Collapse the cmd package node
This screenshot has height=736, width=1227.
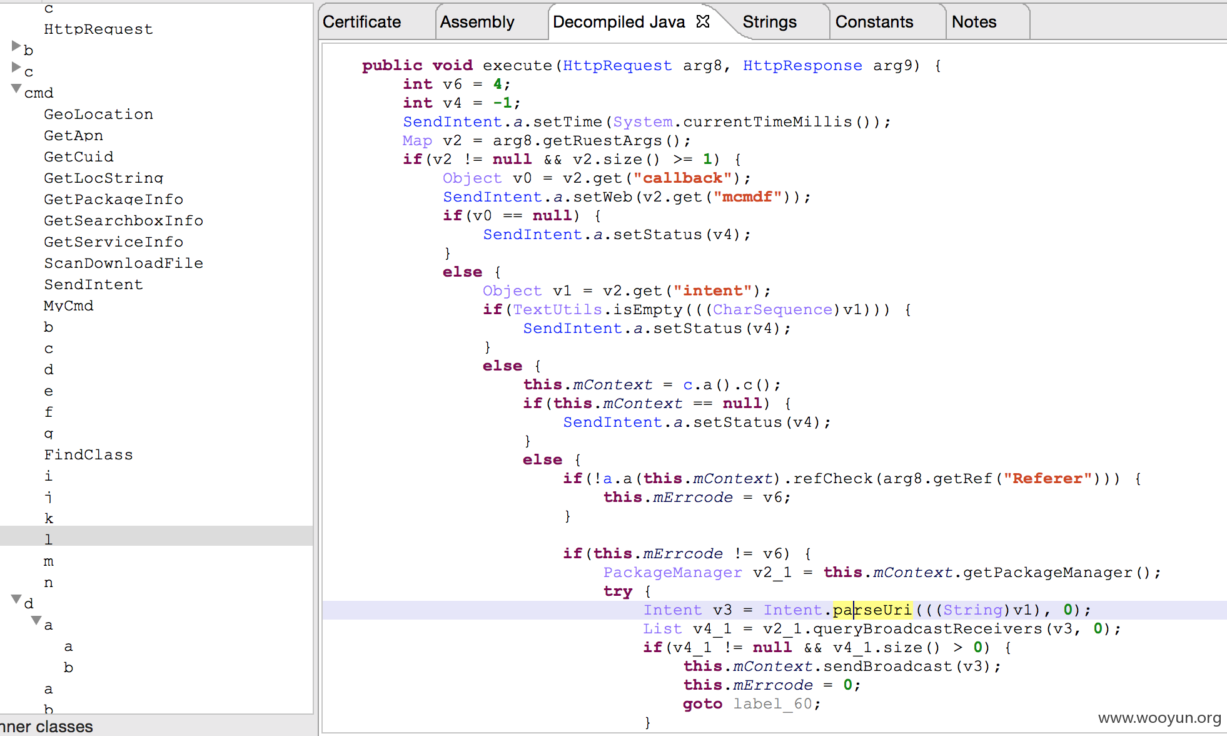click(x=16, y=89)
